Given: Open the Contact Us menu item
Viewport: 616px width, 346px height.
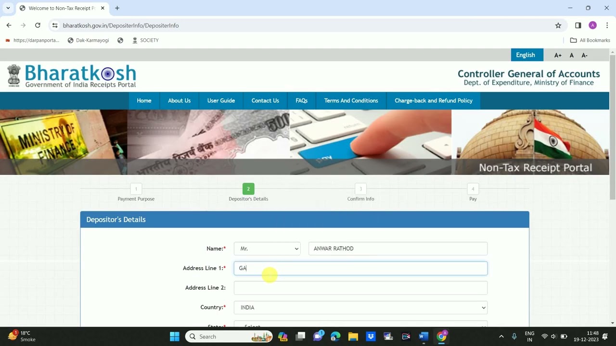Looking at the screenshot, I should tap(265, 100).
